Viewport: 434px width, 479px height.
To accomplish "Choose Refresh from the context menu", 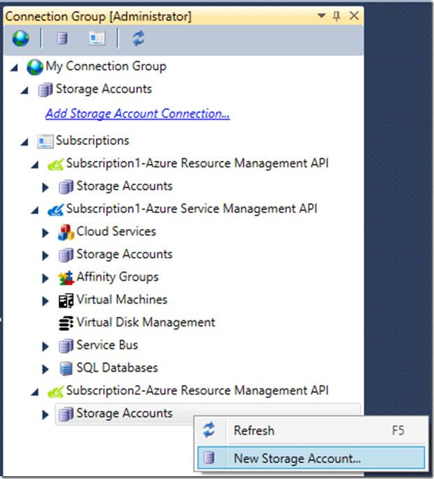I will (311, 431).
